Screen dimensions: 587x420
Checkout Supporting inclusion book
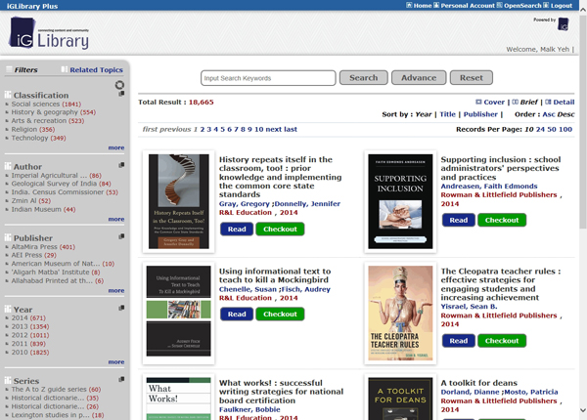(x=502, y=220)
